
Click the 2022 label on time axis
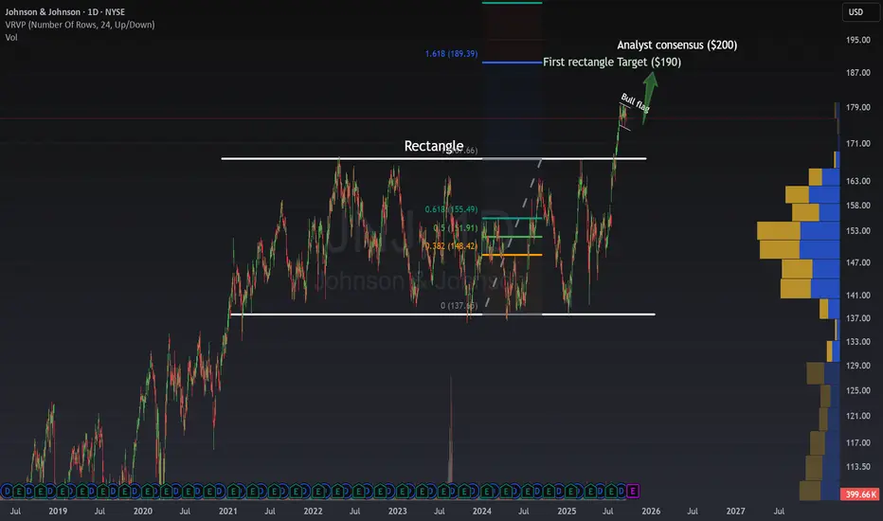point(313,512)
